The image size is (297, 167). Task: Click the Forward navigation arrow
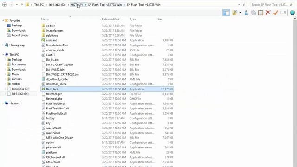point(11,5)
